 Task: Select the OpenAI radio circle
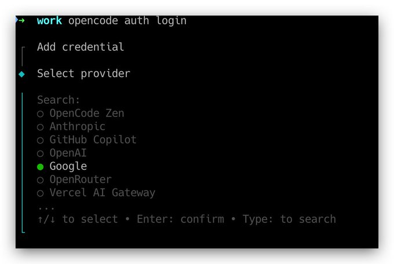tap(41, 153)
